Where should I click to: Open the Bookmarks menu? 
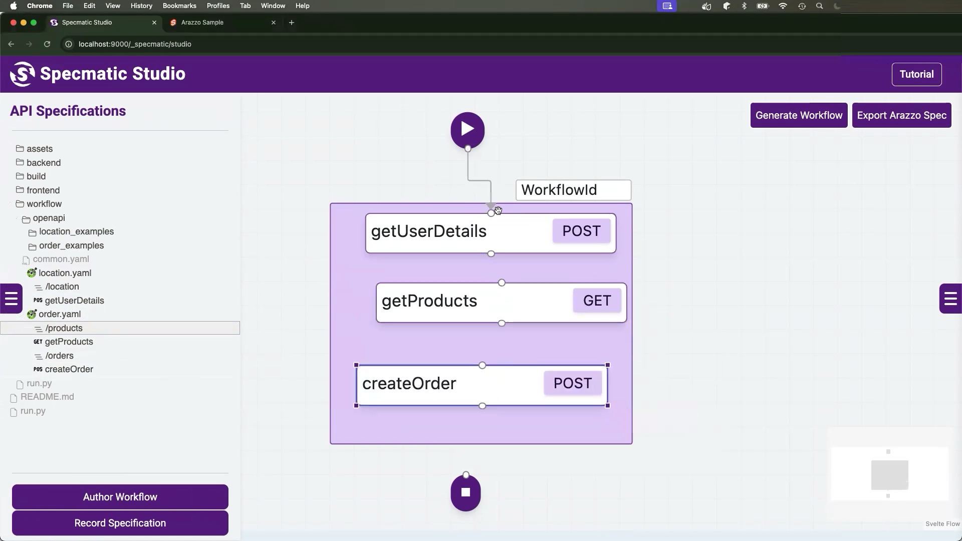pos(179,6)
